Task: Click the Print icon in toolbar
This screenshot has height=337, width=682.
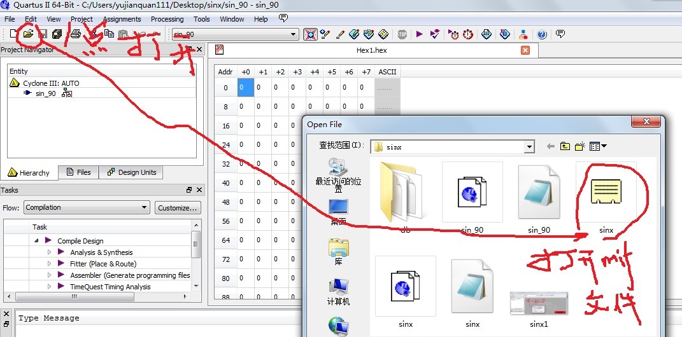Action: pyautogui.click(x=76, y=34)
